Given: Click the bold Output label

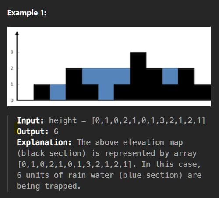Looking at the screenshot, I should (32, 131).
